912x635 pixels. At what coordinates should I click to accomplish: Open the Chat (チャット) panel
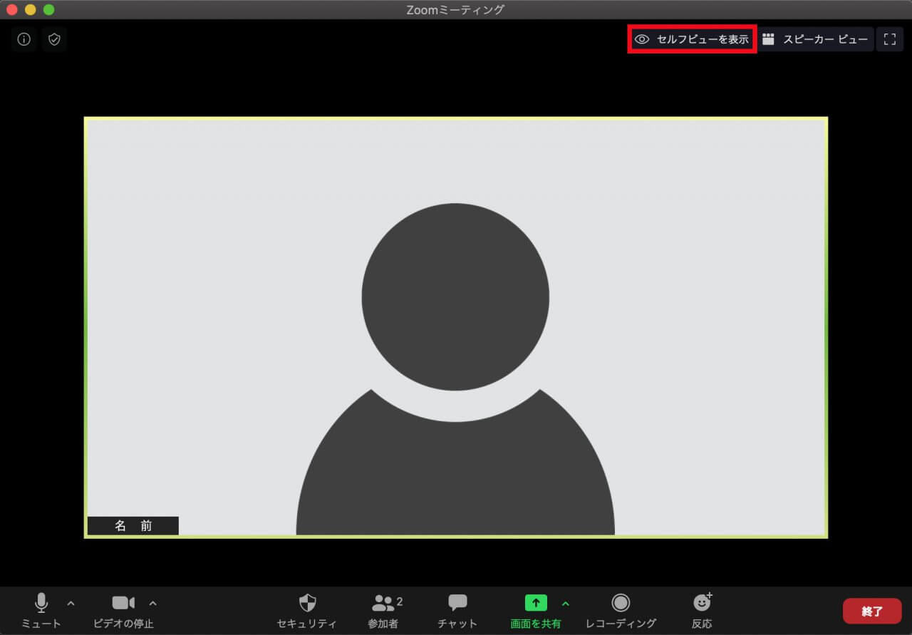457,611
